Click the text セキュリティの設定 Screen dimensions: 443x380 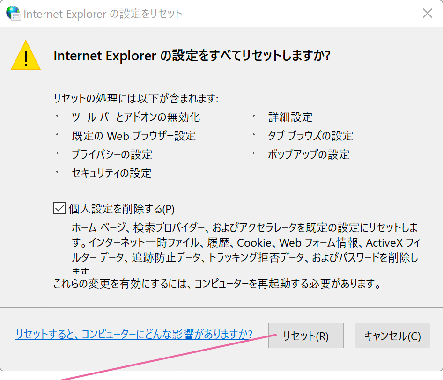111,173
